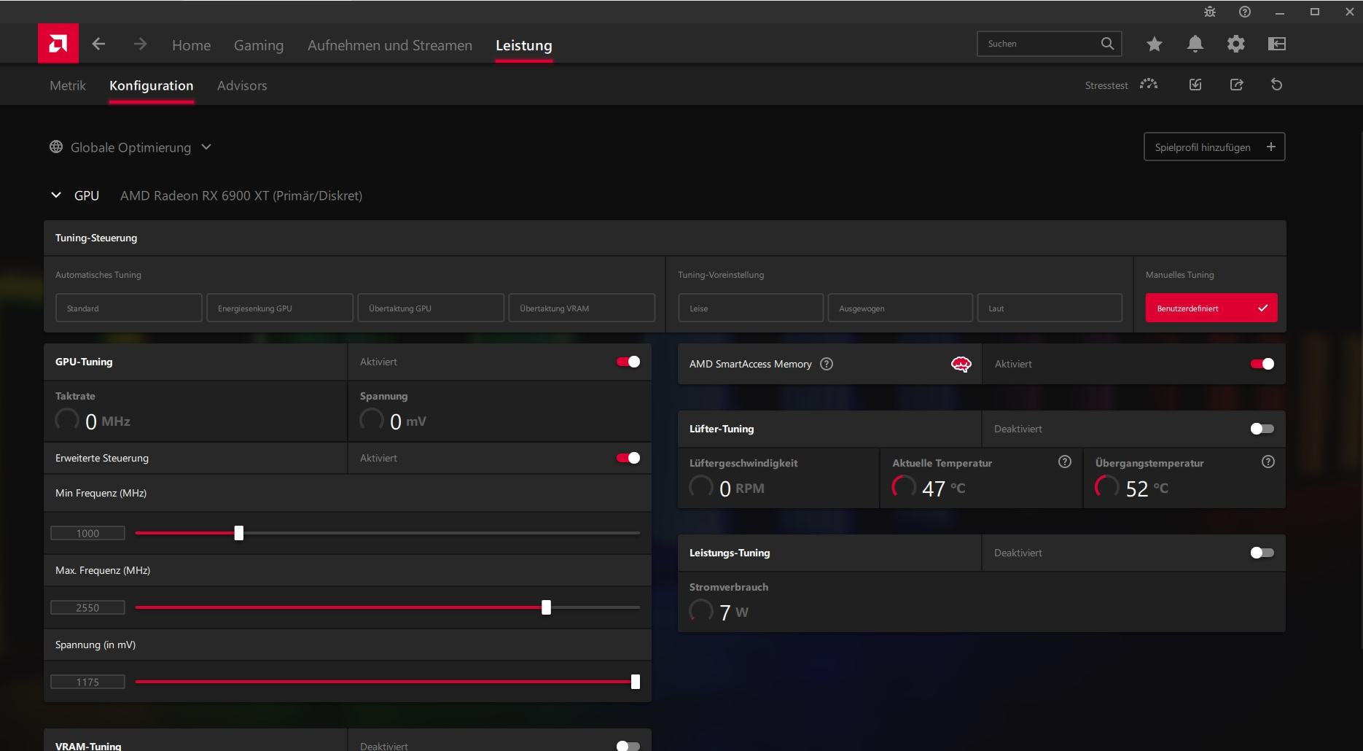Go forward with the right arrow

click(x=141, y=44)
